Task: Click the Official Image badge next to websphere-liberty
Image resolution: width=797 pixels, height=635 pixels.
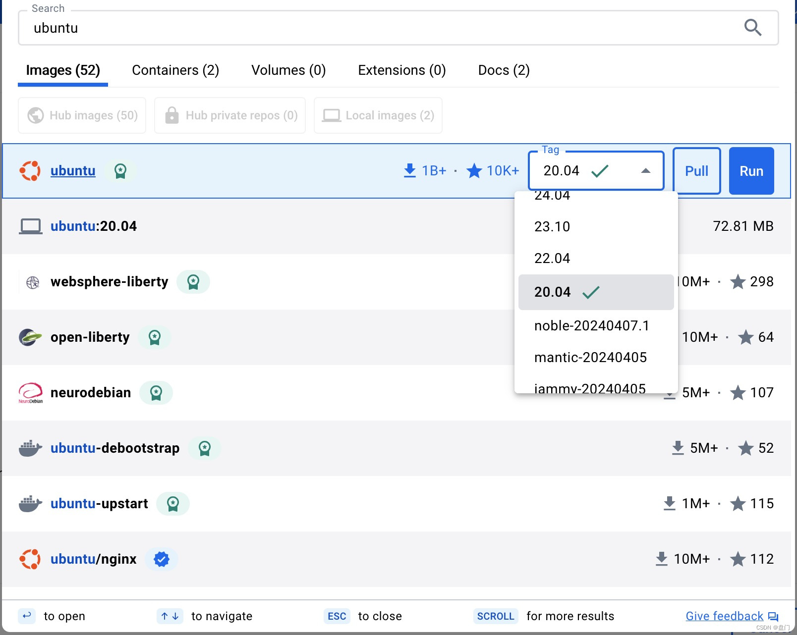Action: [x=193, y=282]
